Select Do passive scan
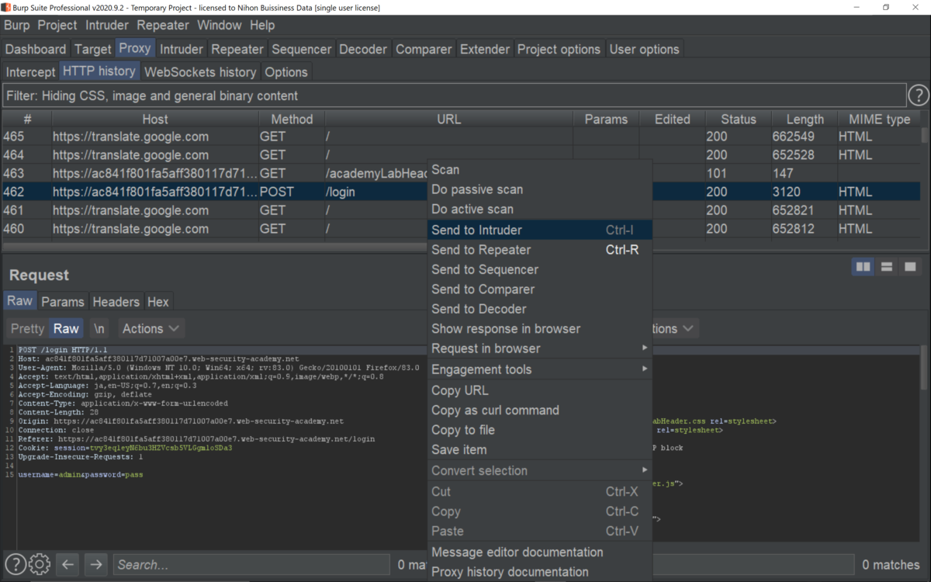The height and width of the screenshot is (582, 931). 540,189
